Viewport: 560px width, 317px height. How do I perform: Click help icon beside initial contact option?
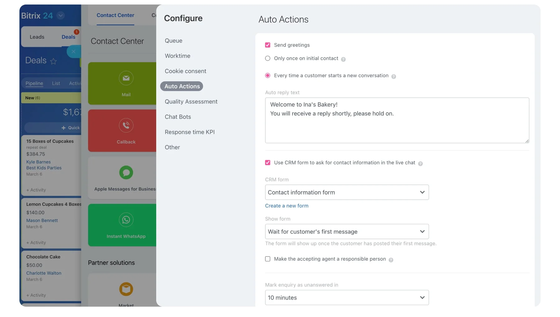pyautogui.click(x=343, y=59)
